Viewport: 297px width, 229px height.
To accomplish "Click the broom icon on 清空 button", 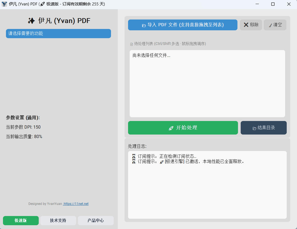I will [270, 25].
